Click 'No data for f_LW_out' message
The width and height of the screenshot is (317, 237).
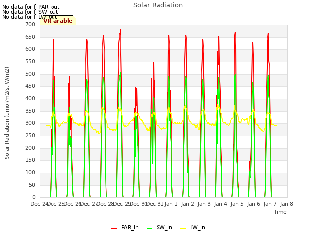tap(30, 17)
